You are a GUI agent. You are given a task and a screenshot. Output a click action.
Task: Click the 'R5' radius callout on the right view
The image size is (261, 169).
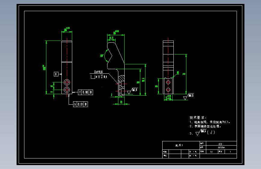click(x=178, y=73)
